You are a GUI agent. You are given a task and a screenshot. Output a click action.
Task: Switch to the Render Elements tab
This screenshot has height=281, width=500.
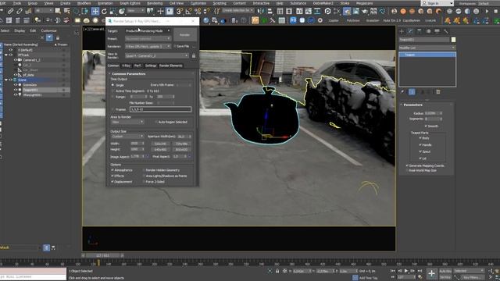170,66
